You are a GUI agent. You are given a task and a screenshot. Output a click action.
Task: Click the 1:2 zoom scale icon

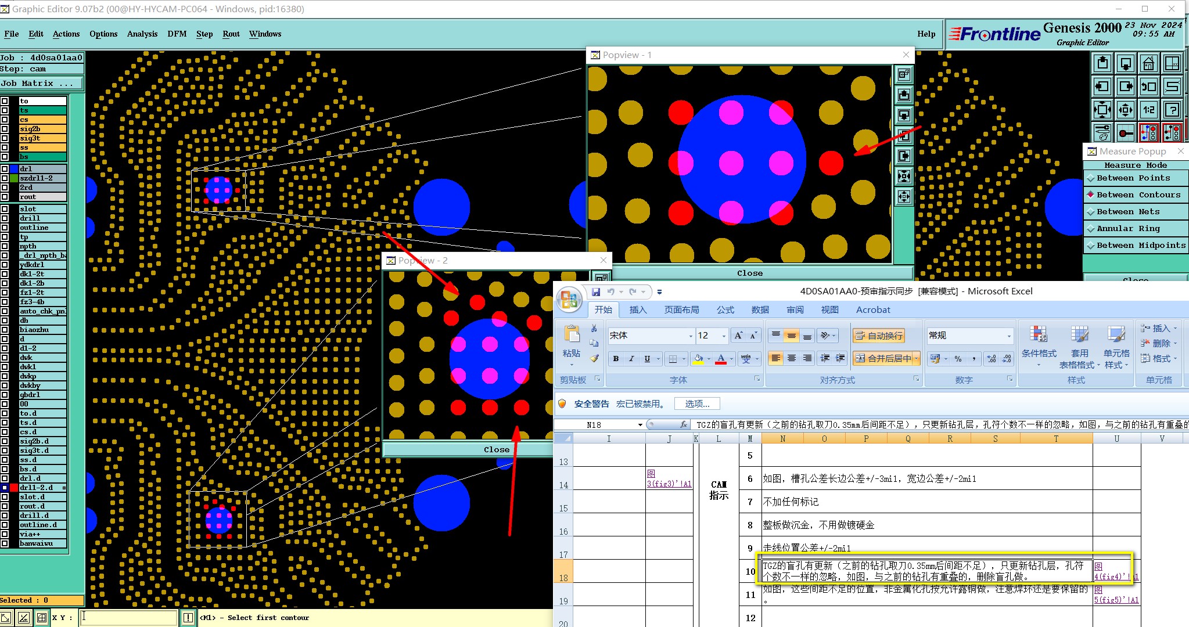point(1148,110)
